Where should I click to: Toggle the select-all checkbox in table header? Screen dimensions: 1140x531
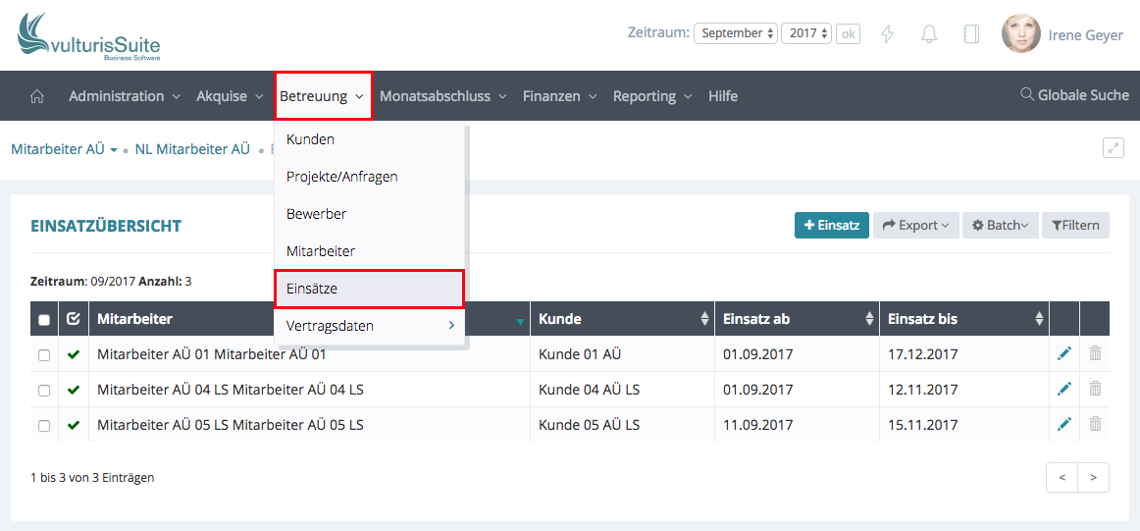coord(44,319)
